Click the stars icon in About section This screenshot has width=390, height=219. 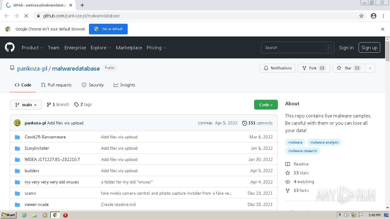[288, 173]
